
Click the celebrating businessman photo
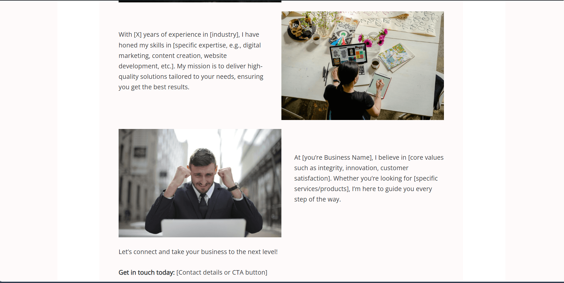(x=200, y=183)
